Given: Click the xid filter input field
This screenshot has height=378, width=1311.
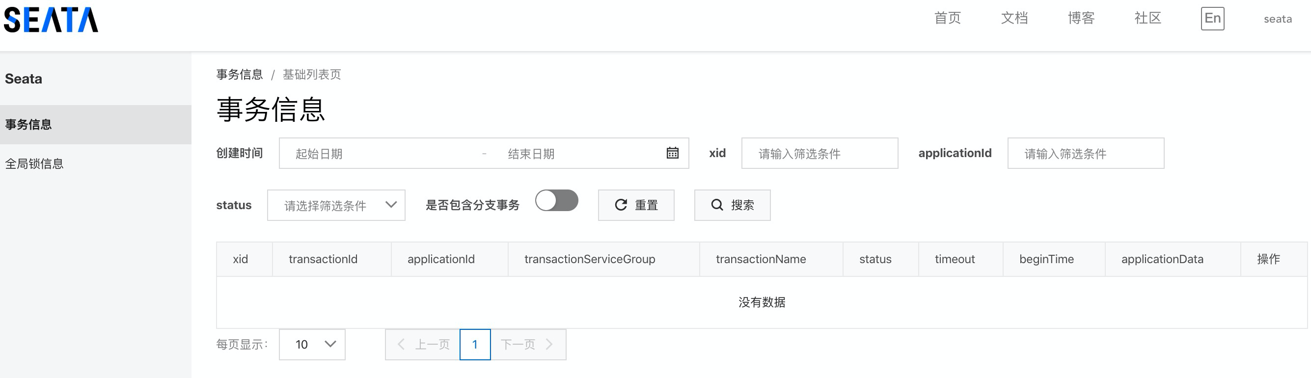Looking at the screenshot, I should (819, 153).
